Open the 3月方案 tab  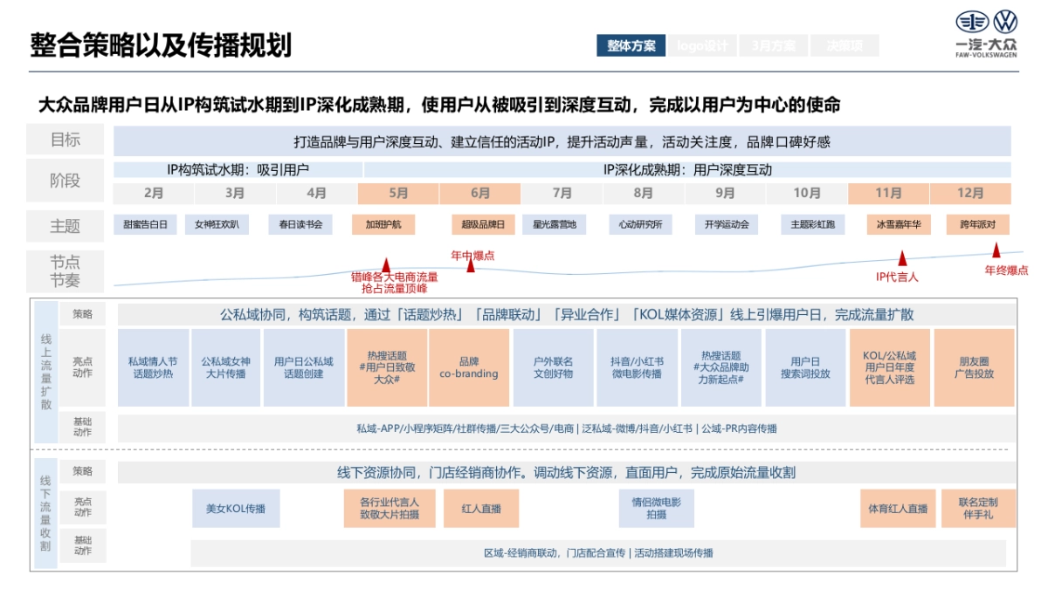pyautogui.click(x=774, y=42)
